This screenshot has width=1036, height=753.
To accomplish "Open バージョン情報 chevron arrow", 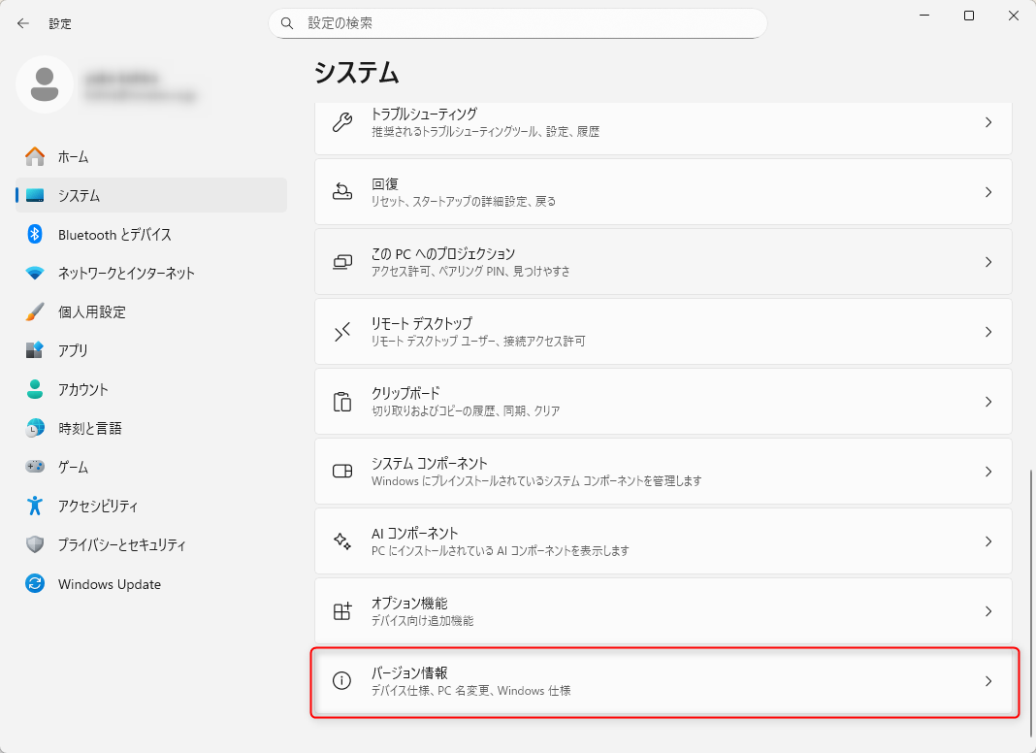I will click(988, 681).
